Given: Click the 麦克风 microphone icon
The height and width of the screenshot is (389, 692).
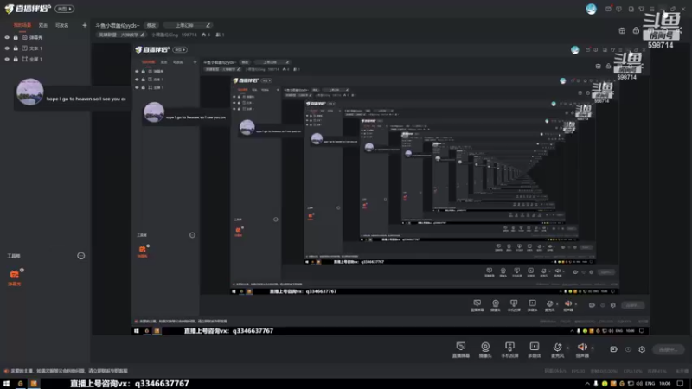Looking at the screenshot, I should 557,349.
